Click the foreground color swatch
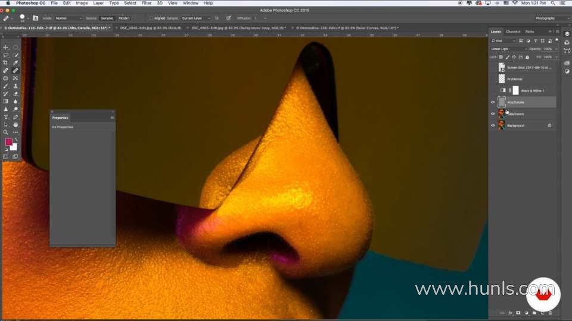This screenshot has width=572, height=321. click(x=9, y=142)
